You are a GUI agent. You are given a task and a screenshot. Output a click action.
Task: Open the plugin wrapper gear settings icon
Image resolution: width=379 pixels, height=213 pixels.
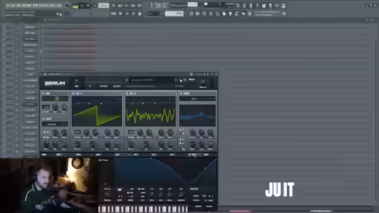coord(45,75)
